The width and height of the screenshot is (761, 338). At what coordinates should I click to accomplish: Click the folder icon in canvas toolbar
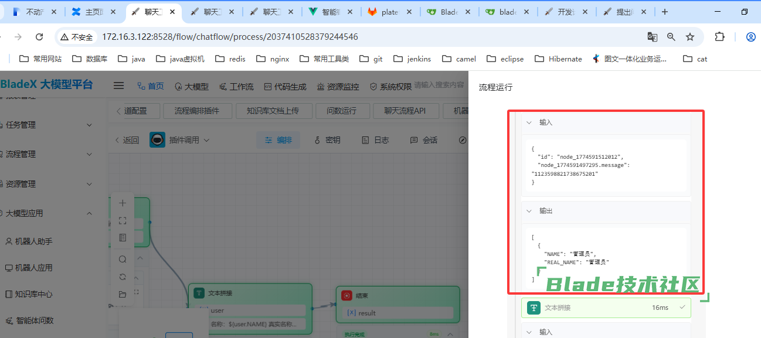coord(123,294)
